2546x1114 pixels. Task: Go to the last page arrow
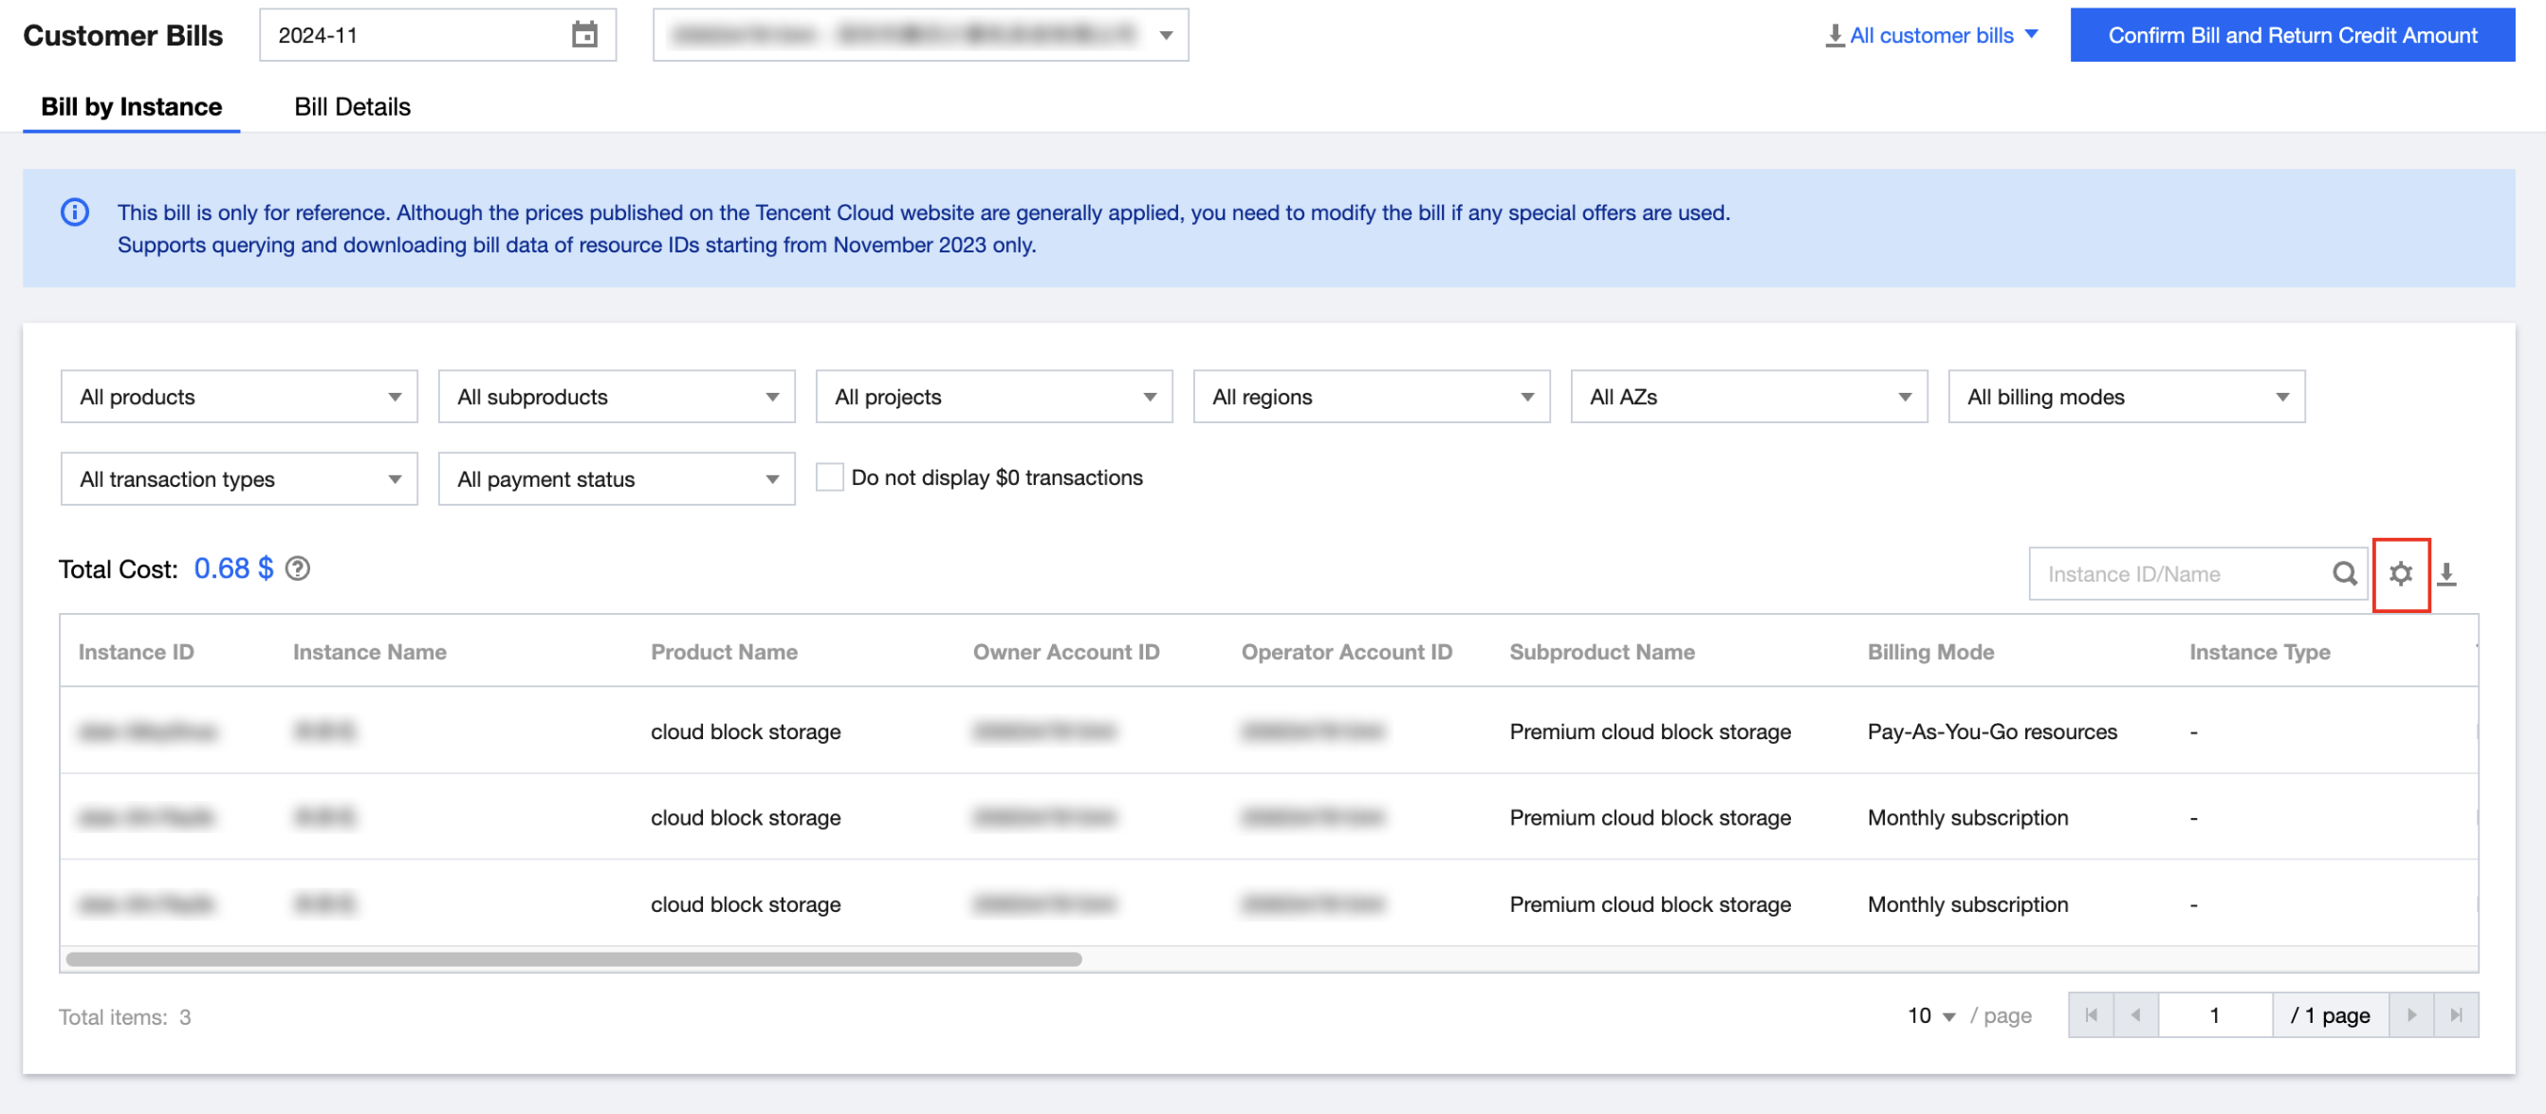(x=2456, y=1015)
